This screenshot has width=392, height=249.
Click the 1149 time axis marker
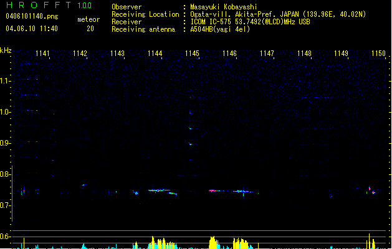tap(342, 54)
